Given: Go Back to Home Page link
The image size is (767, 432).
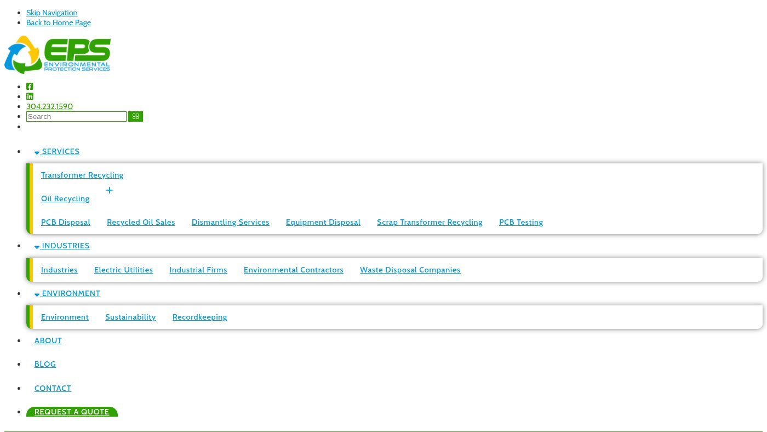Looking at the screenshot, I should point(59,22).
